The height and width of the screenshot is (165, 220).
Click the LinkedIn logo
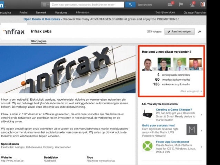[x=2, y=4]
